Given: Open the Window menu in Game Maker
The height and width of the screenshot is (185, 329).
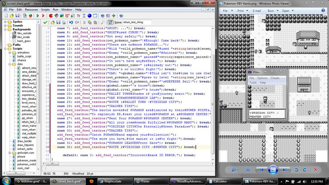Looking at the screenshot, I should point(67,10).
